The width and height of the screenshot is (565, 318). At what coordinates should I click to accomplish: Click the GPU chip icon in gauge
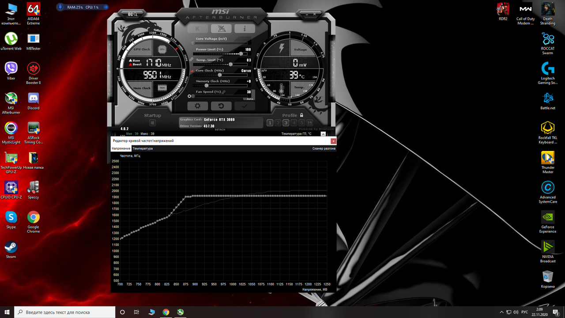pos(162,49)
